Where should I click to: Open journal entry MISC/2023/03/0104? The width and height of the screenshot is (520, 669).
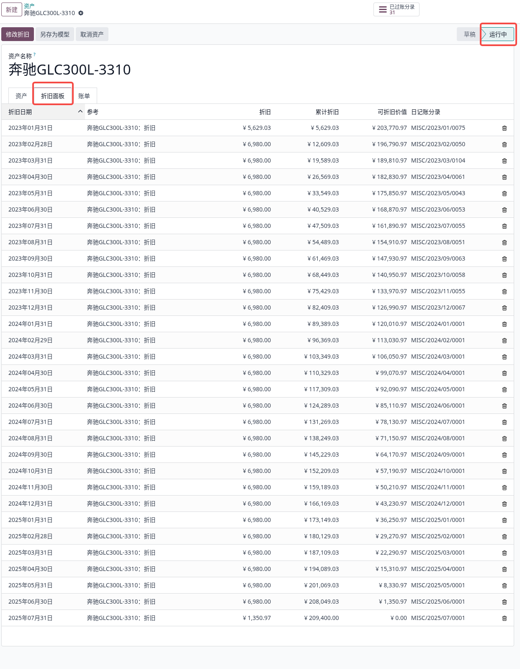[x=438, y=160]
